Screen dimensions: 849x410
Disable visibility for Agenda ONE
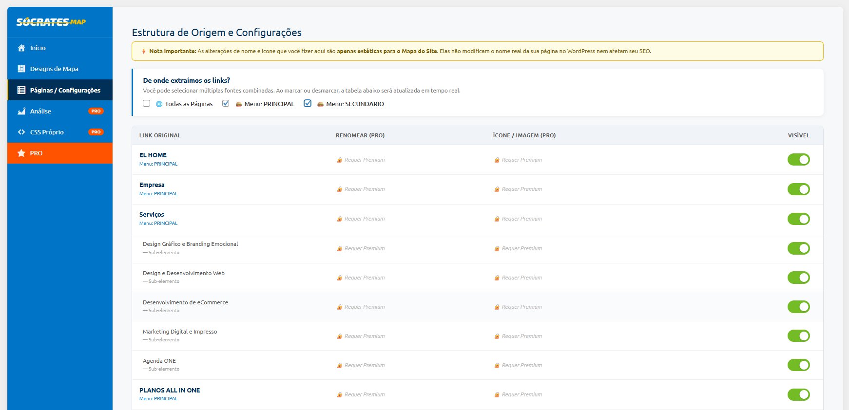[798, 365]
